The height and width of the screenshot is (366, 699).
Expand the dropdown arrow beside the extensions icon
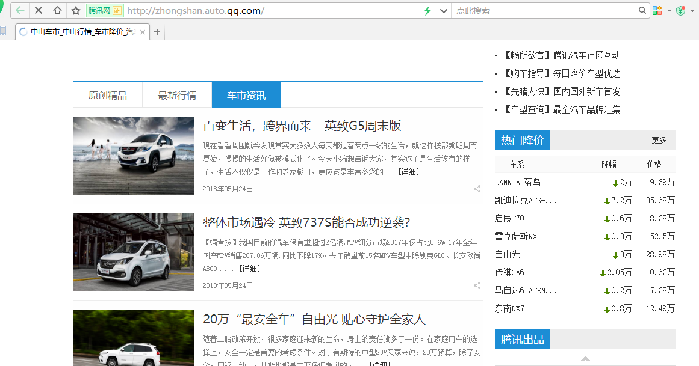coord(669,11)
